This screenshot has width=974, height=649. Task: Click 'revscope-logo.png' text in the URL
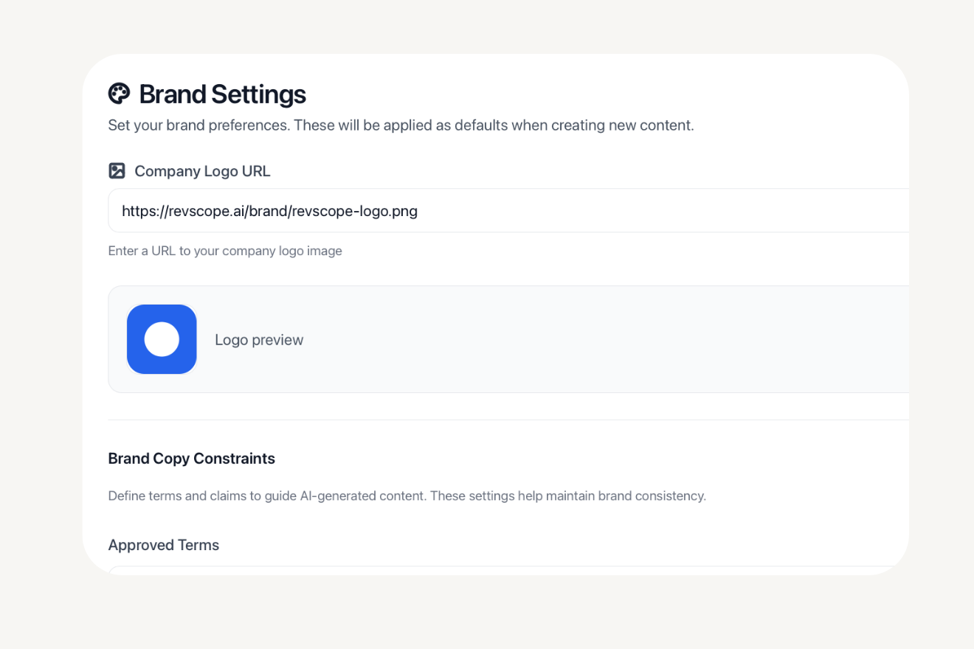(354, 212)
